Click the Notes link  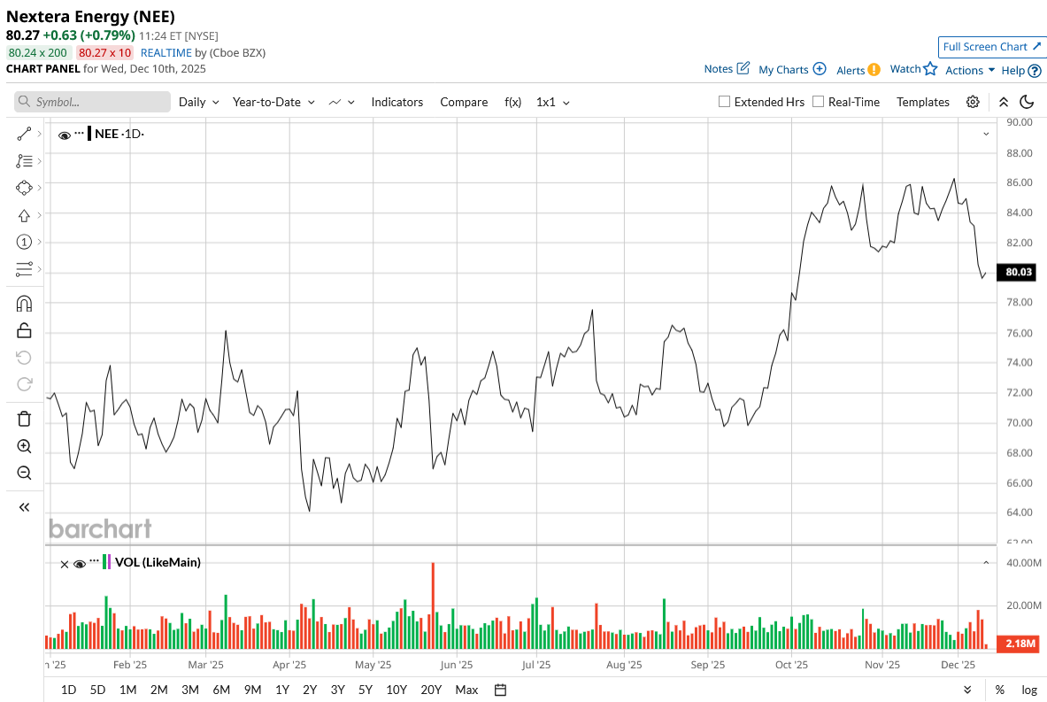pyautogui.click(x=719, y=69)
